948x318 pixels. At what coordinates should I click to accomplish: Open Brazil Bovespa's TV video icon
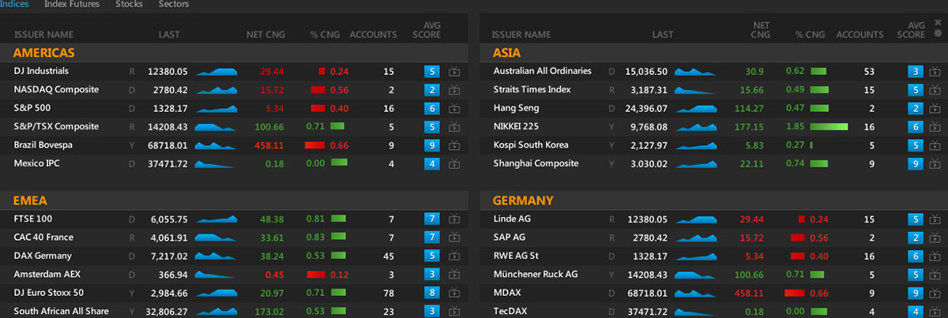(454, 145)
